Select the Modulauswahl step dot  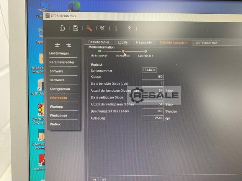[x=100, y=51]
